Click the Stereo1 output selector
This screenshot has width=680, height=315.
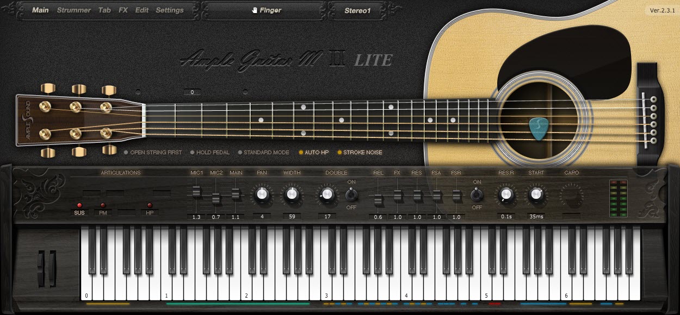(x=357, y=9)
